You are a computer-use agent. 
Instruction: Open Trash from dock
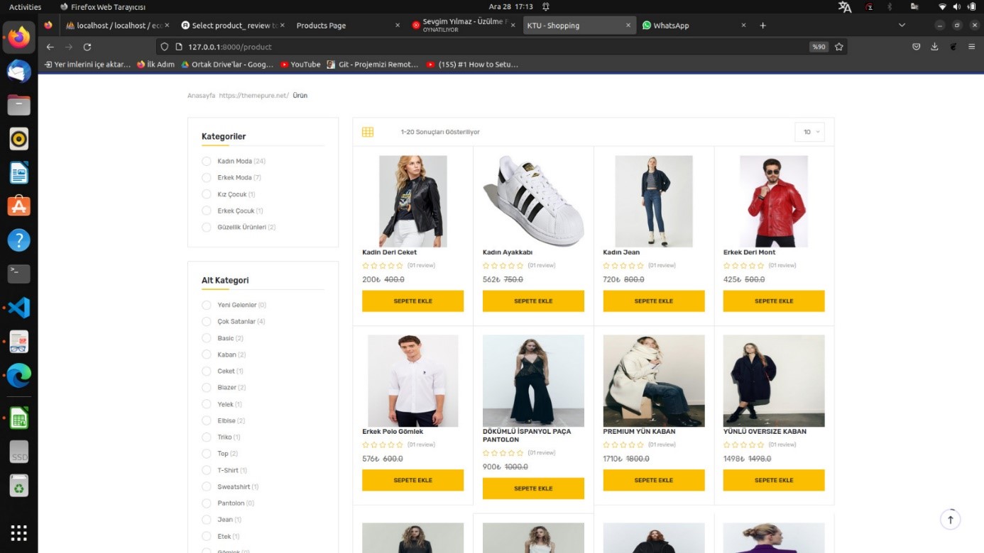pos(19,486)
